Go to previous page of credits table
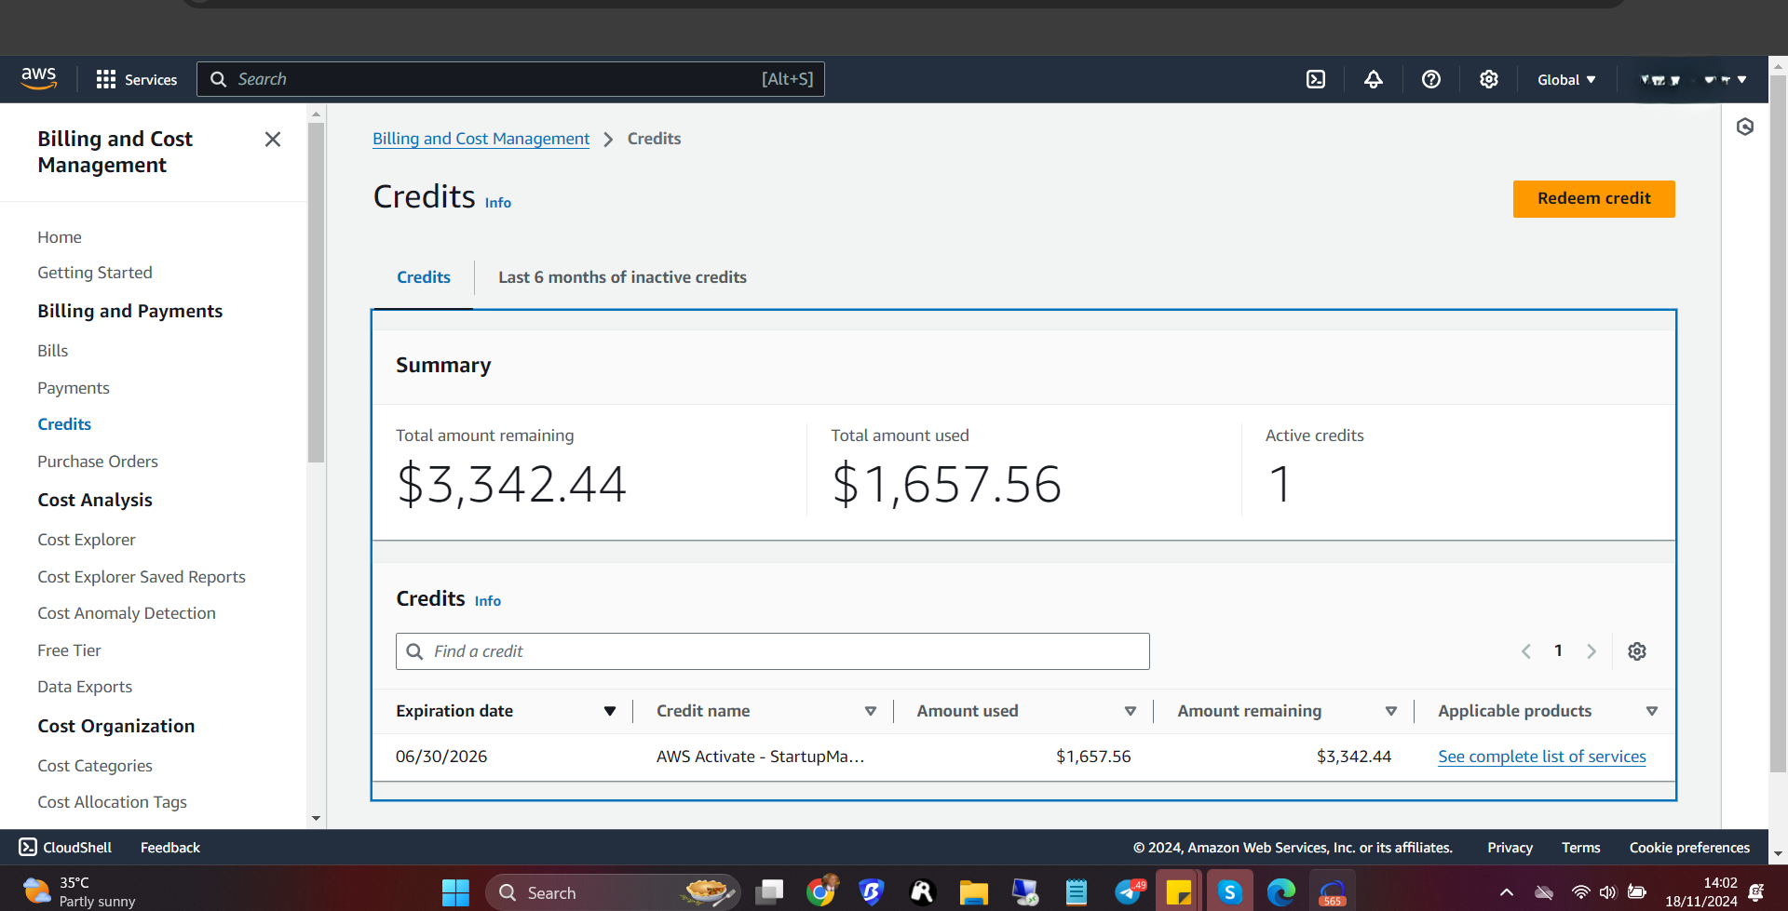 tap(1526, 651)
